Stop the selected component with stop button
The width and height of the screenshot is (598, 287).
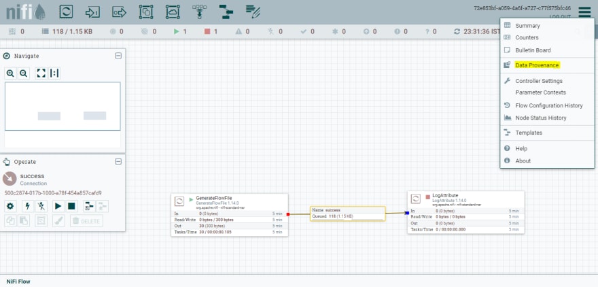(x=71, y=206)
